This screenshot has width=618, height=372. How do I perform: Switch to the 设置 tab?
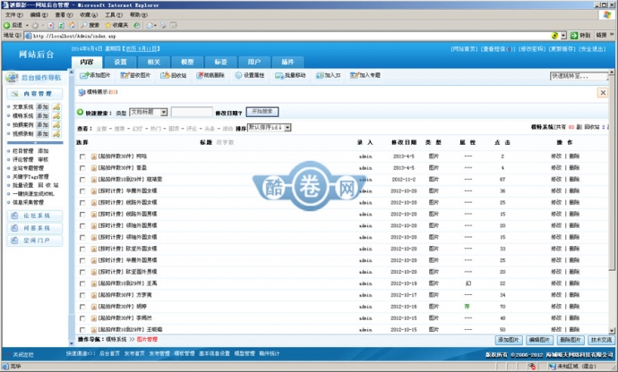(120, 63)
